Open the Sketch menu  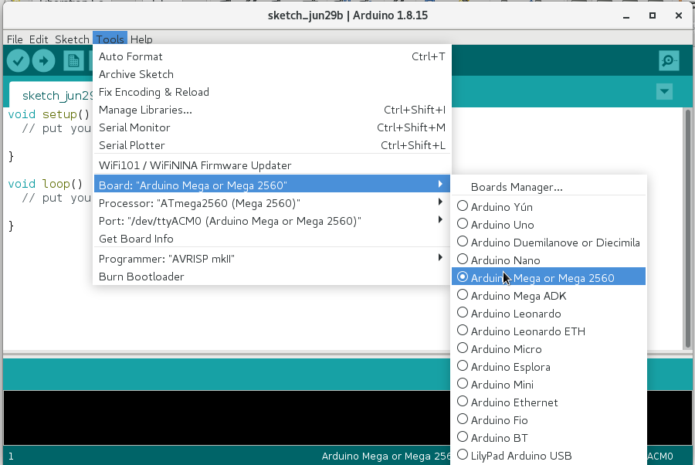72,39
